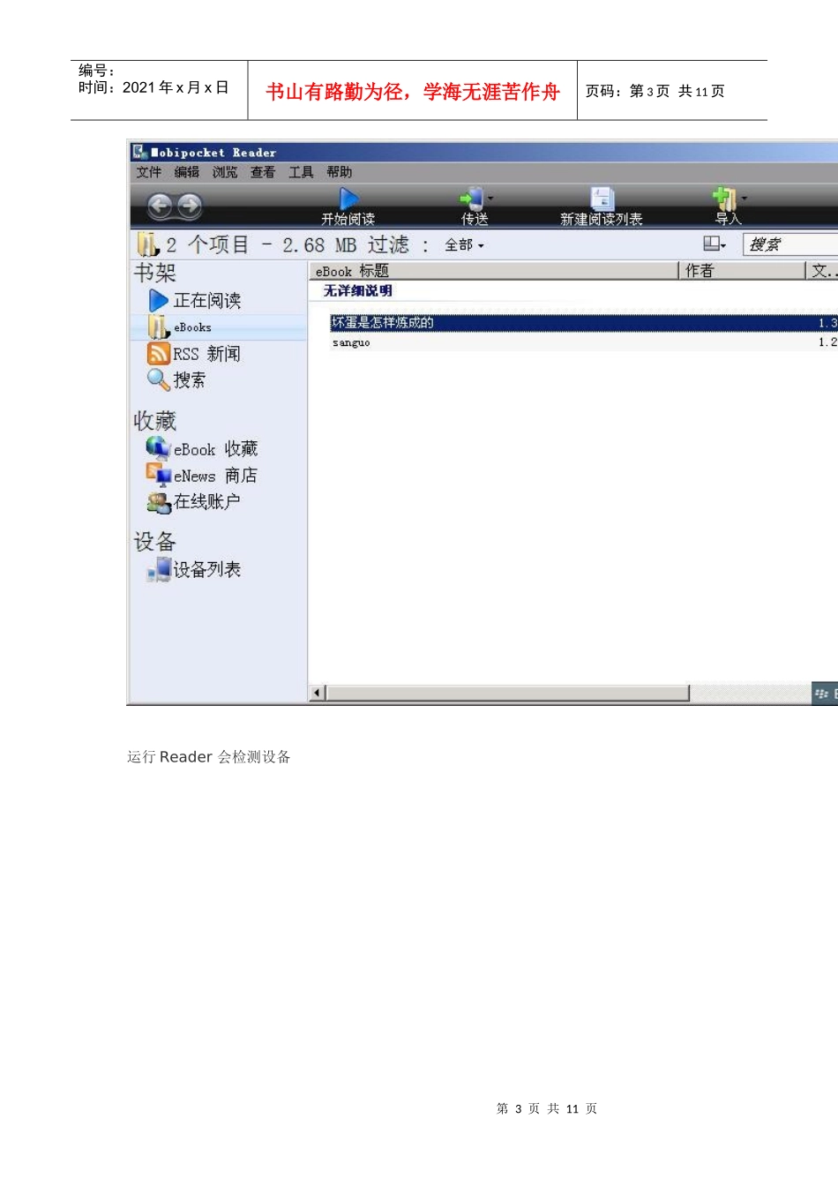
Task: Sort by the 作者 column header
Action: (x=742, y=271)
